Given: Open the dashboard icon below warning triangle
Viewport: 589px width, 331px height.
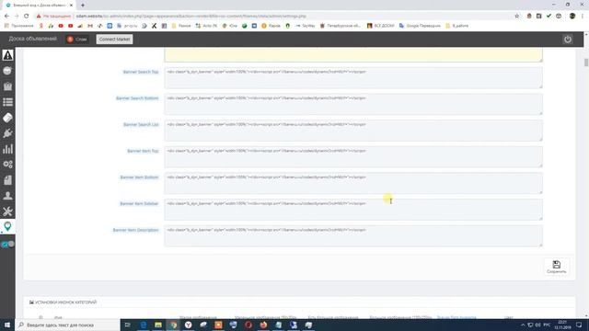Looking at the screenshot, I should point(7,71).
